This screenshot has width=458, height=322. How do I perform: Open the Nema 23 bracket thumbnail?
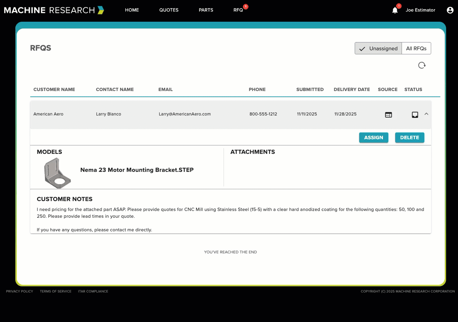point(57,173)
